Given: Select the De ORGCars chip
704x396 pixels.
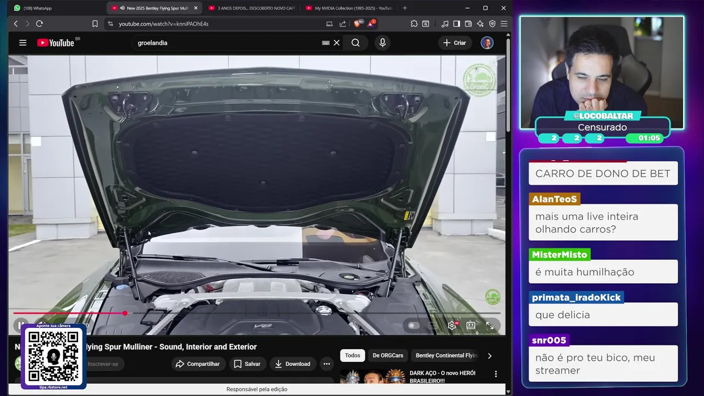Looking at the screenshot, I should pyautogui.click(x=388, y=355).
